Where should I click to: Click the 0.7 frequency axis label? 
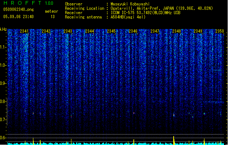(x=3, y=120)
